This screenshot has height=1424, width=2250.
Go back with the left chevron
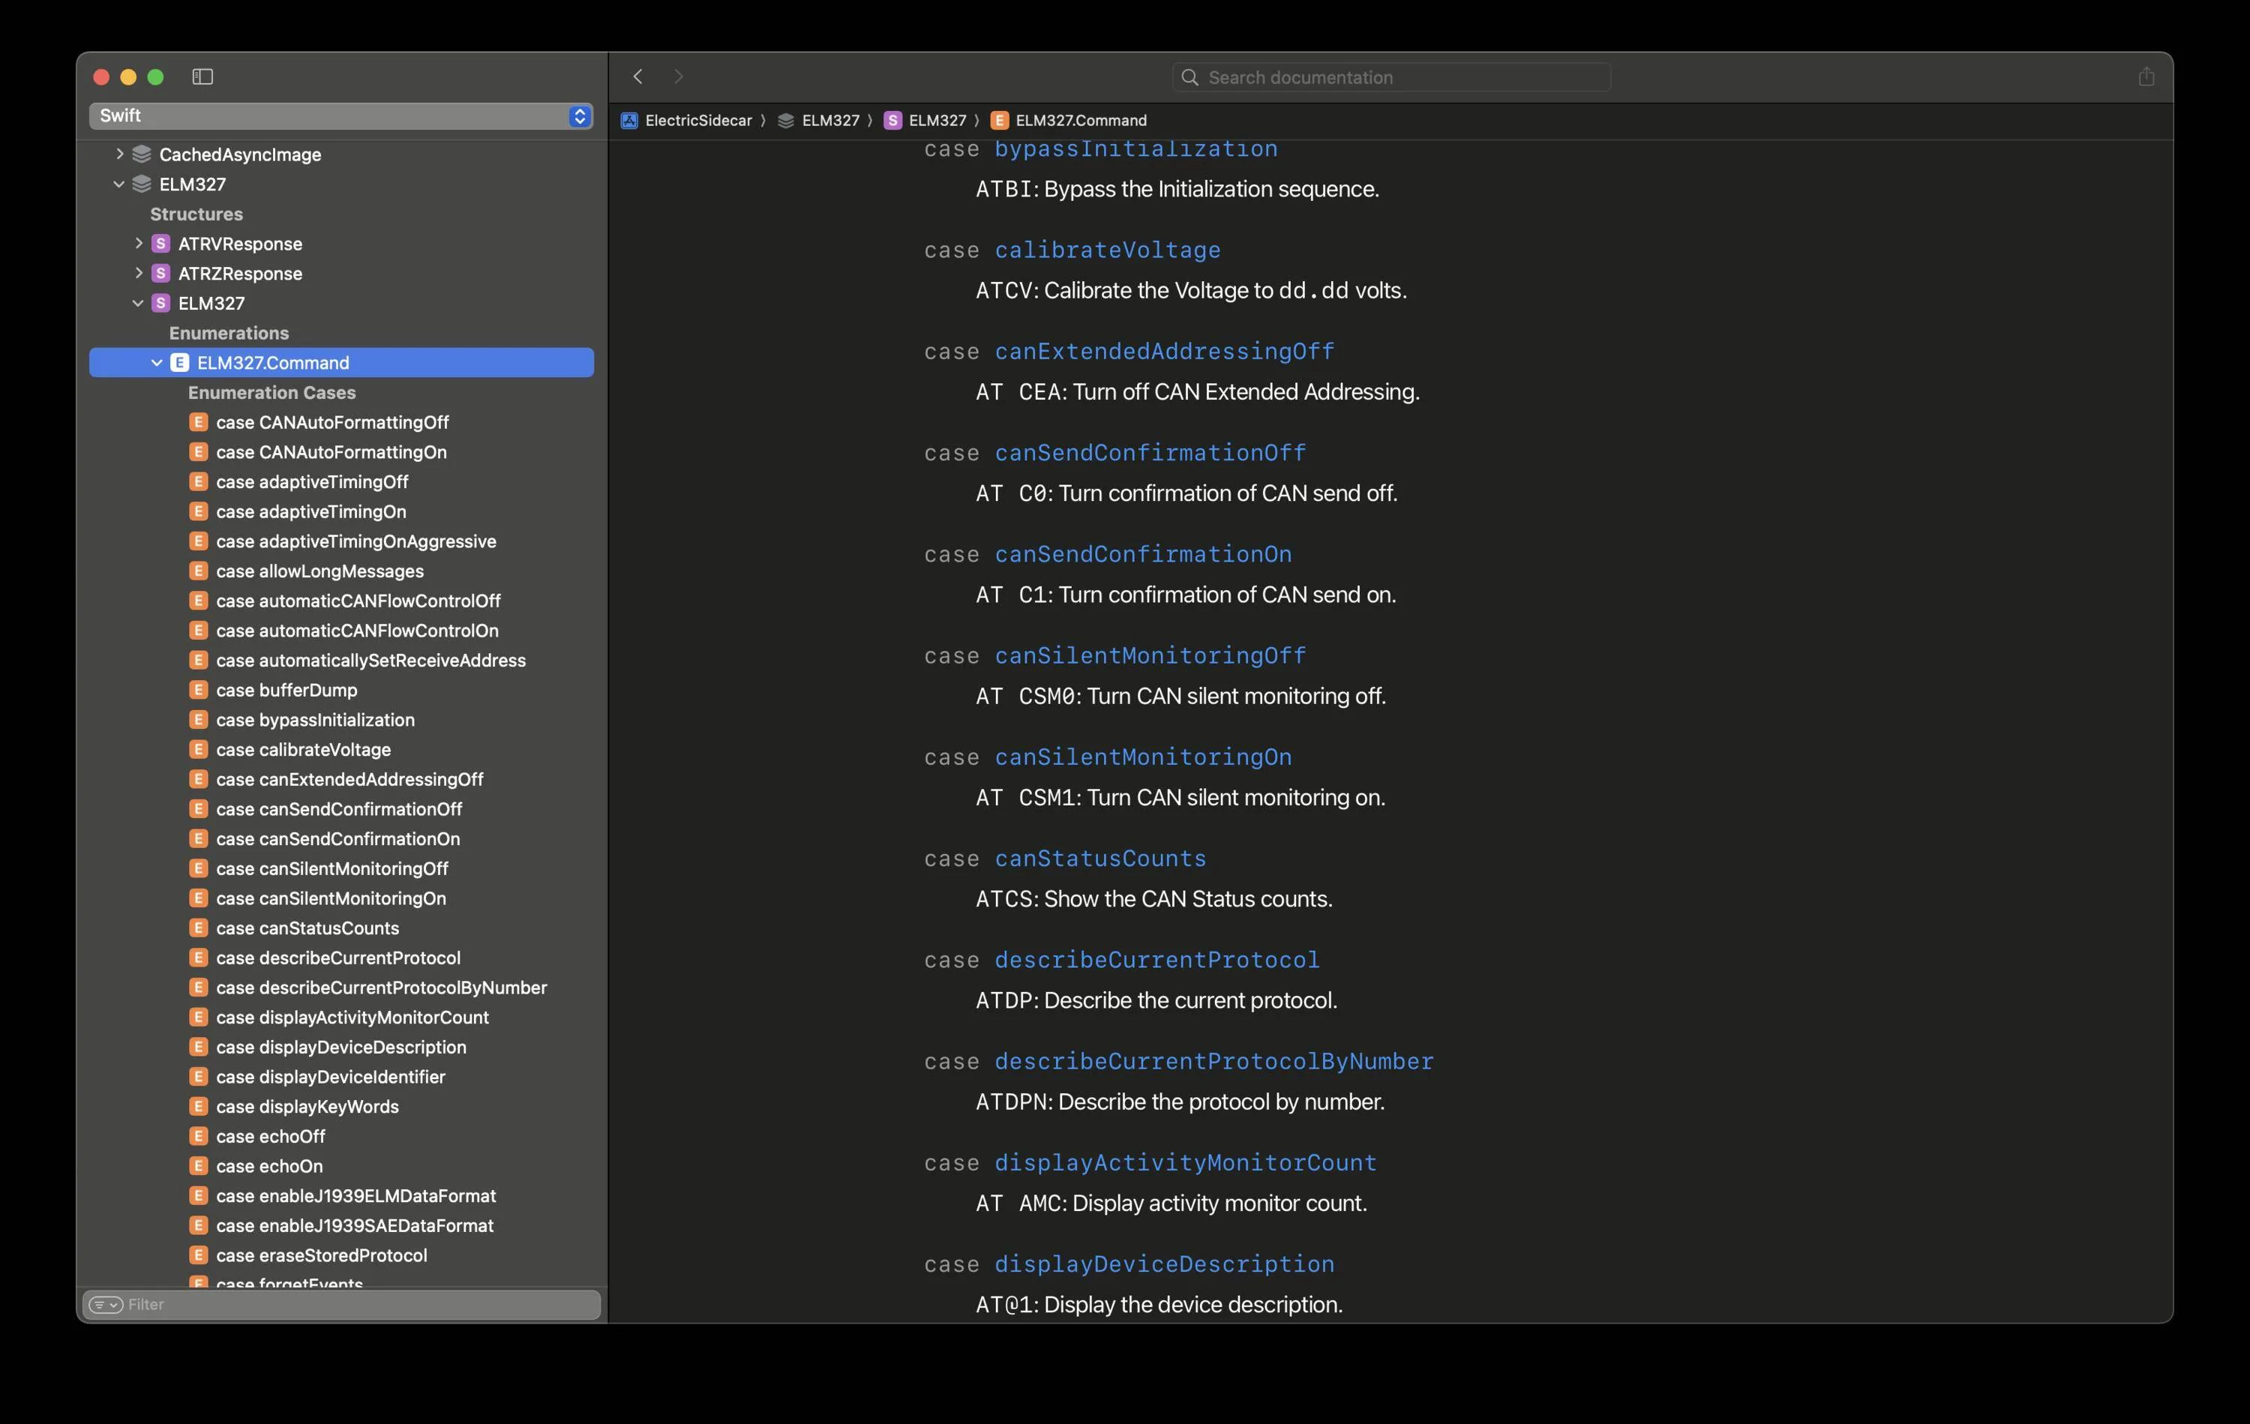(x=638, y=76)
